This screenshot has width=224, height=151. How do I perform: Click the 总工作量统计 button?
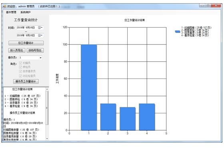[26, 43]
